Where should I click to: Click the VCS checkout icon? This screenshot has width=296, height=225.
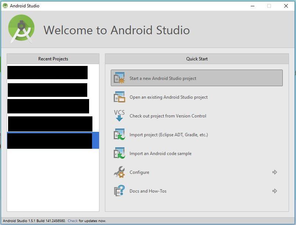point(119,116)
